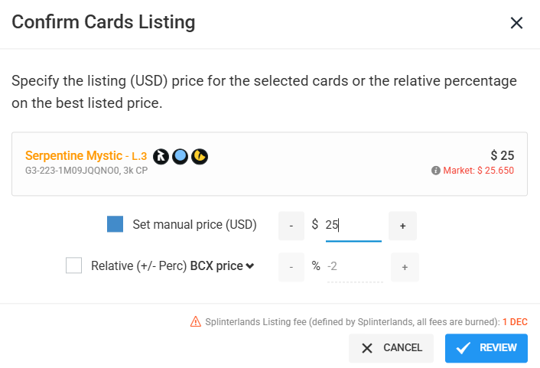Click the percentage input showing -2
Viewport: 540px width, 368px height.
(355, 267)
